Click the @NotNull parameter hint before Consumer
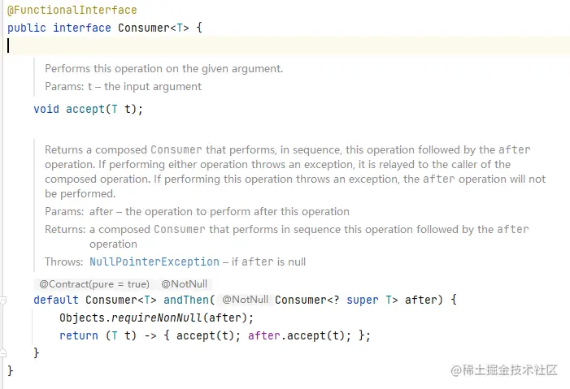 tap(245, 300)
